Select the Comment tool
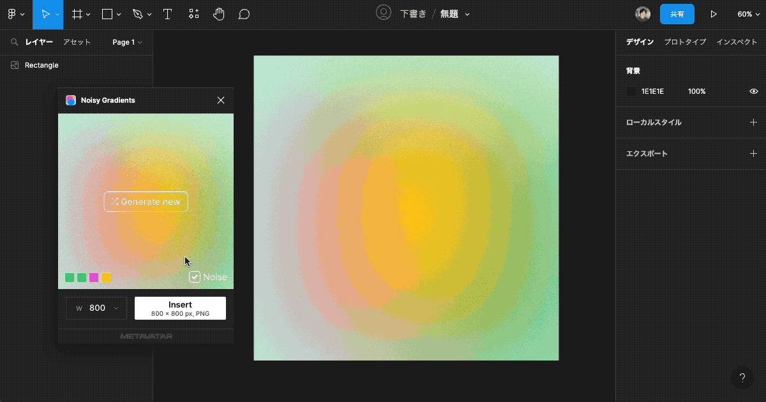766x402 pixels. coord(243,13)
